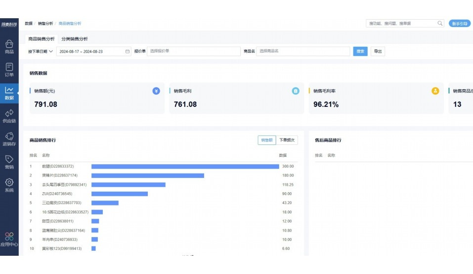This screenshot has height=274, width=473.
Task: Click the 导出 export button
Action: pyautogui.click(x=378, y=51)
